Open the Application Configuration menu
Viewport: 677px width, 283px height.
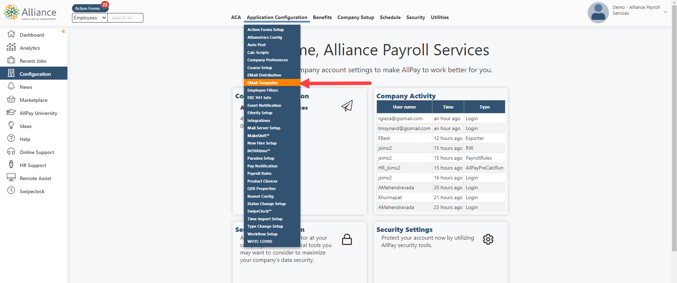277,17
